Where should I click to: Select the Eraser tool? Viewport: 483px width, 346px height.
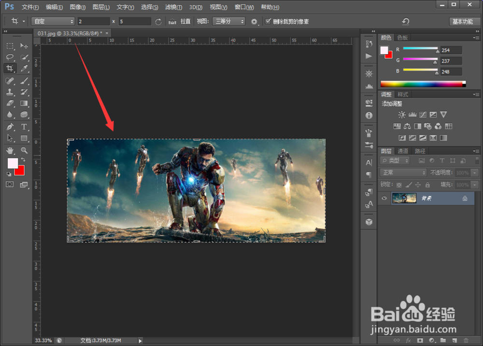click(10, 103)
